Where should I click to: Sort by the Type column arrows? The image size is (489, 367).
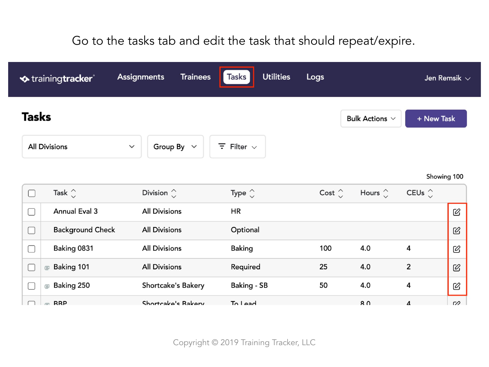tap(252, 193)
